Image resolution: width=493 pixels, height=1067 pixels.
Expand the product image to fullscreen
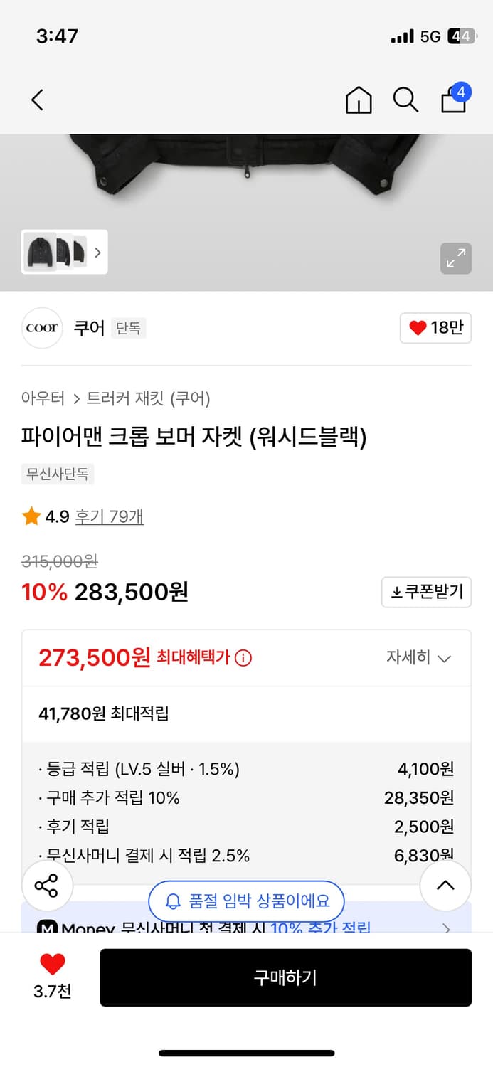pyautogui.click(x=456, y=258)
